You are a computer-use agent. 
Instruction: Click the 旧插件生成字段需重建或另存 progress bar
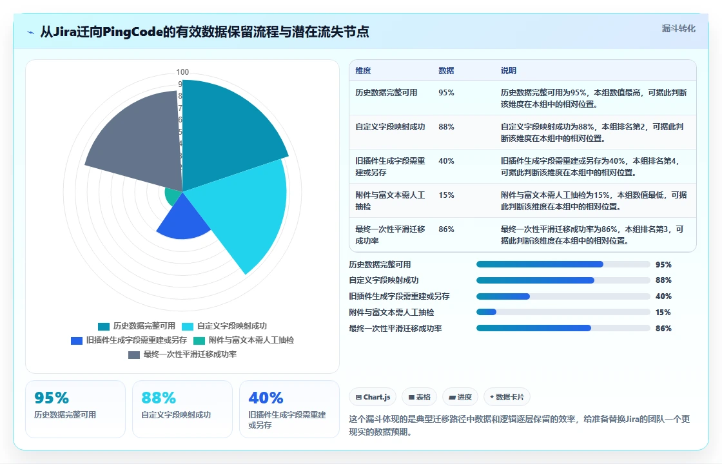(x=563, y=296)
